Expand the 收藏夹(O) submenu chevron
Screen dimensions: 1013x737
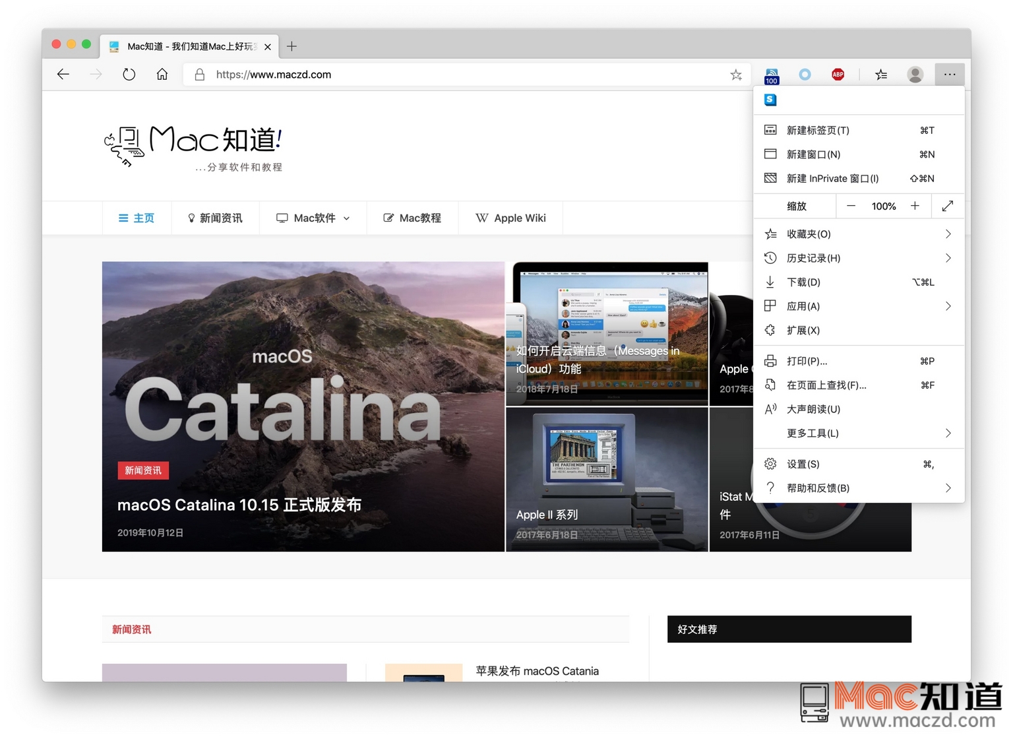pyautogui.click(x=948, y=234)
